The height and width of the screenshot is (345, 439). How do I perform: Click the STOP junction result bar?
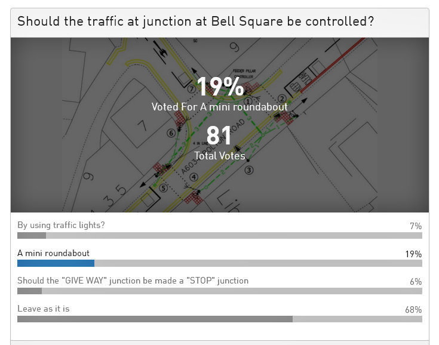pyautogui.click(x=29, y=291)
